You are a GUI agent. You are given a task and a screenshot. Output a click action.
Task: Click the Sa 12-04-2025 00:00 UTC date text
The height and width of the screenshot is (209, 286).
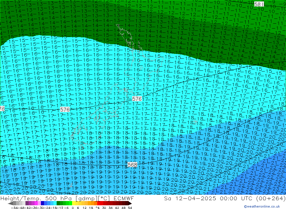pos(208,198)
